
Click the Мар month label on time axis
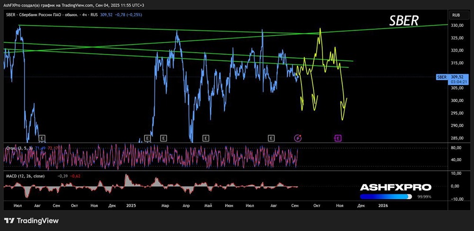(165, 205)
